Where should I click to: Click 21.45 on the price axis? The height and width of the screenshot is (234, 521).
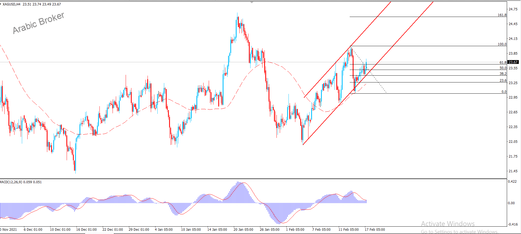513,171
